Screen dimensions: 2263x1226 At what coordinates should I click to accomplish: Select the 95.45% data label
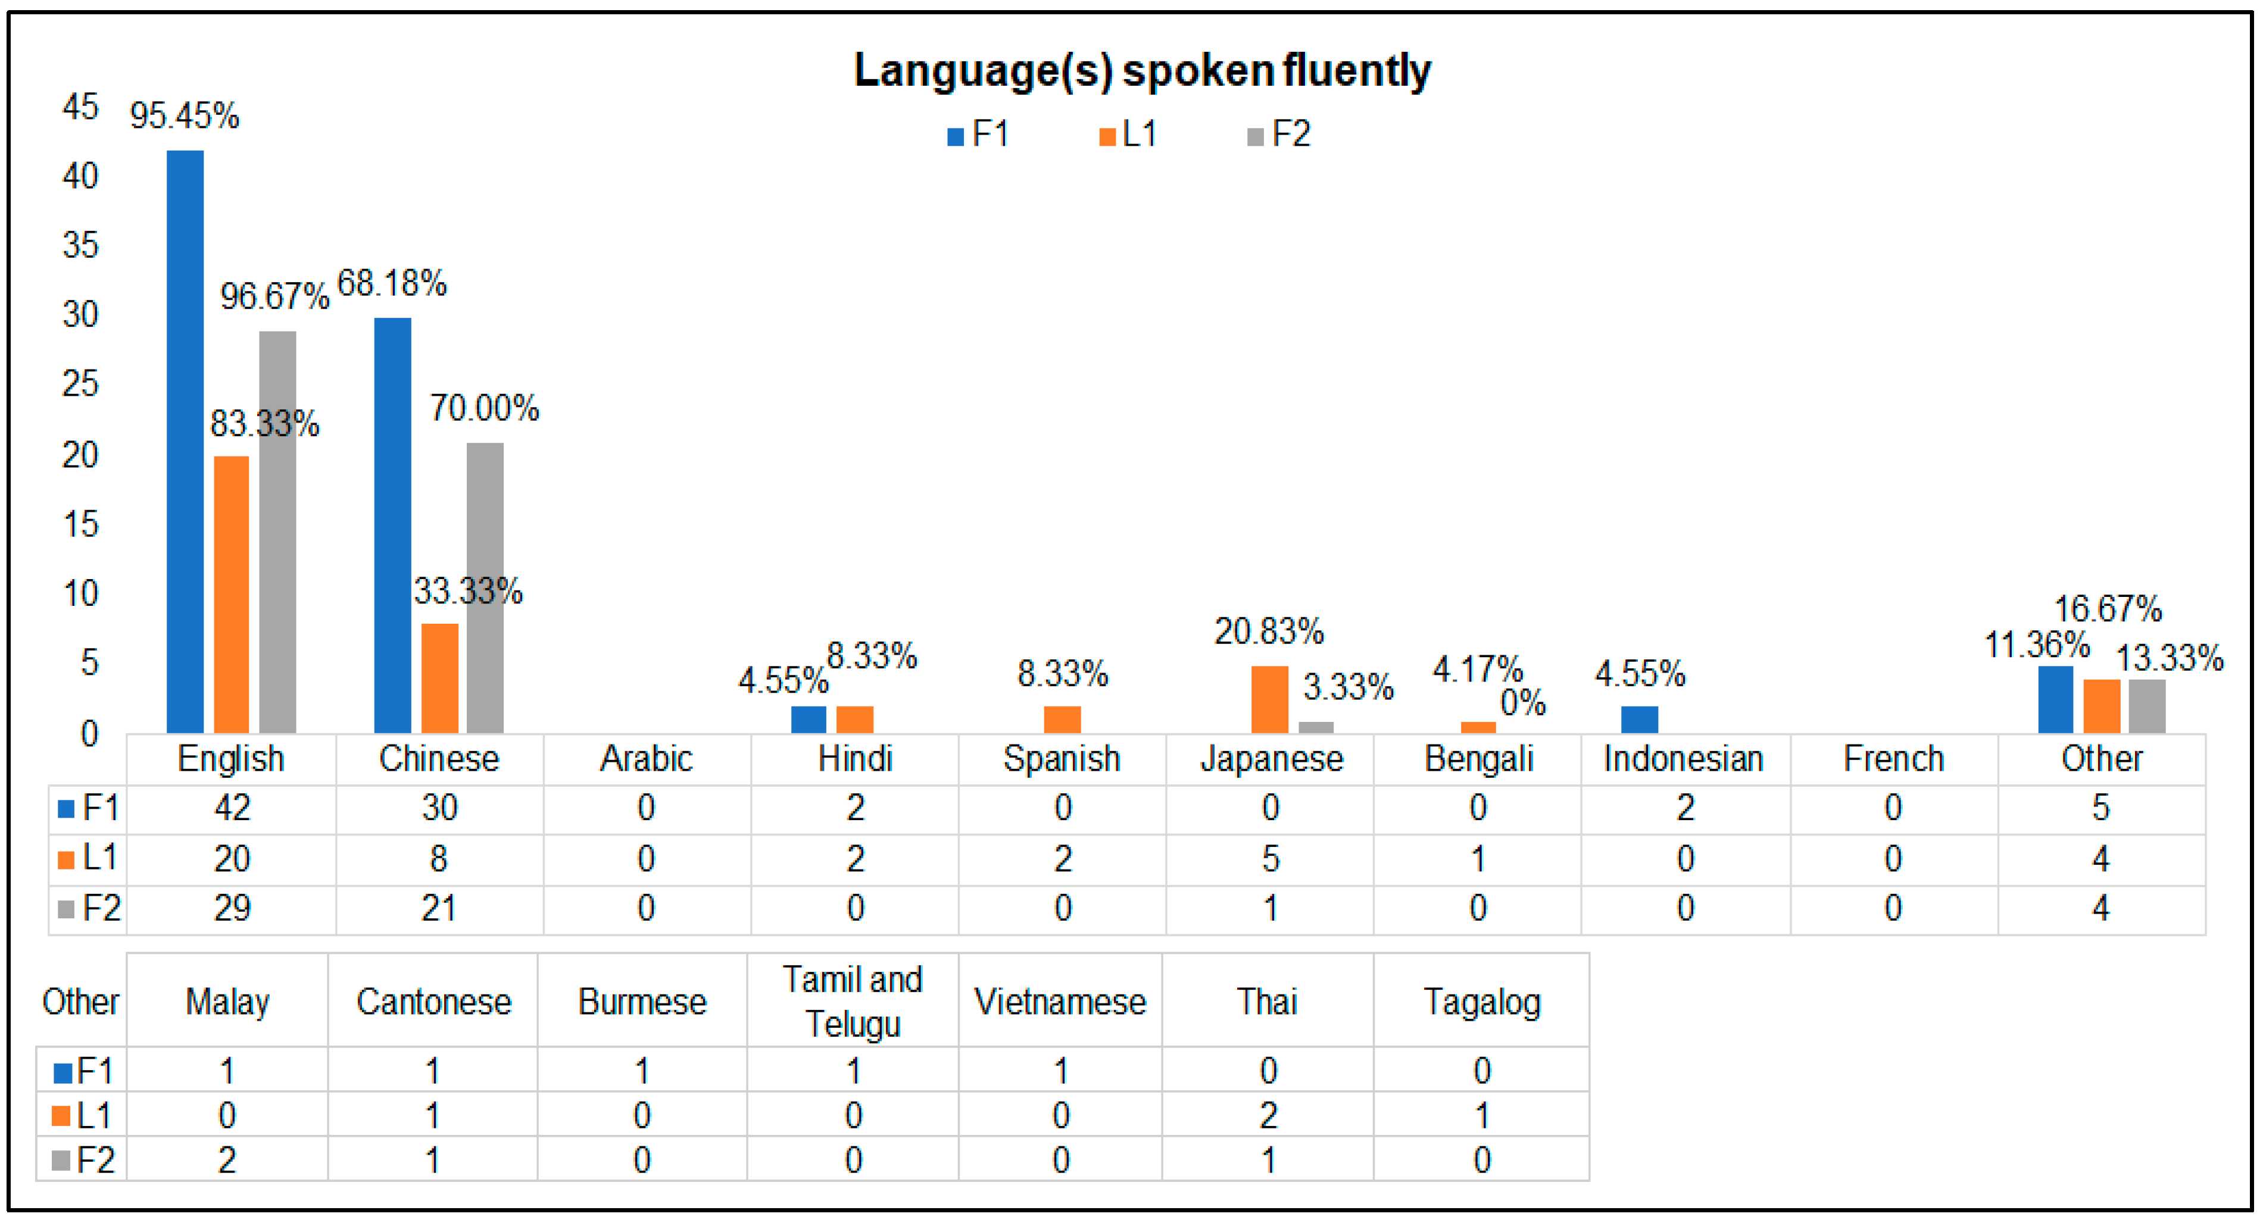point(185,116)
